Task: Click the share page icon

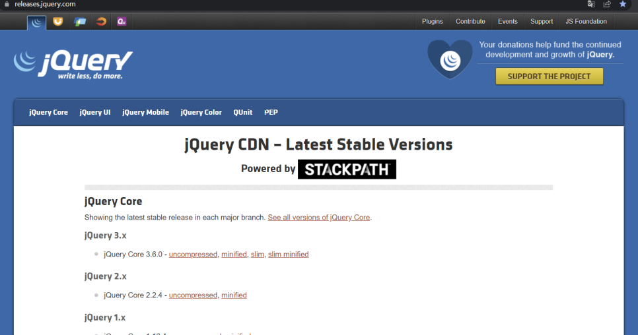Action: click(x=607, y=4)
